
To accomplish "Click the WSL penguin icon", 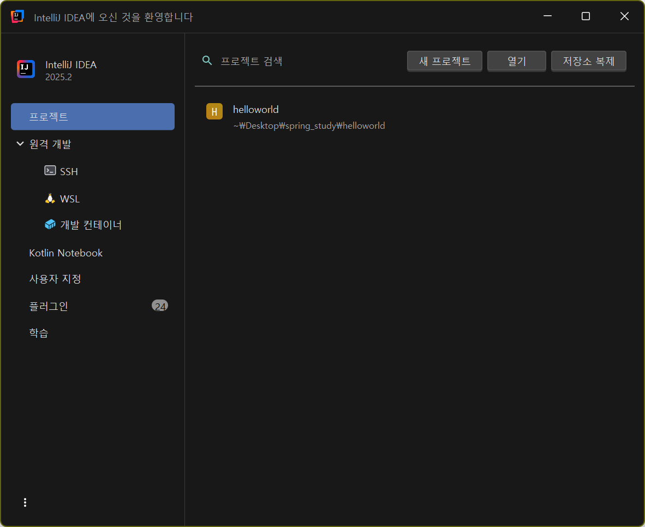I will coord(50,198).
